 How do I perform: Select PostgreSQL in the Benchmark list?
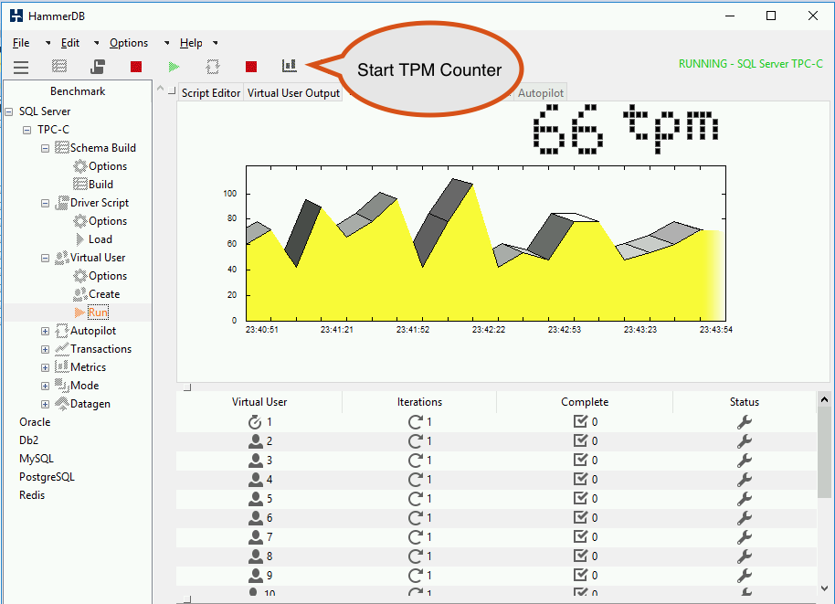[x=47, y=477]
